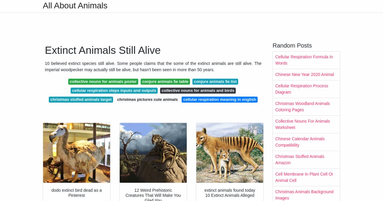Open the 'conjure animals 5e list' tag

pyautogui.click(x=215, y=82)
